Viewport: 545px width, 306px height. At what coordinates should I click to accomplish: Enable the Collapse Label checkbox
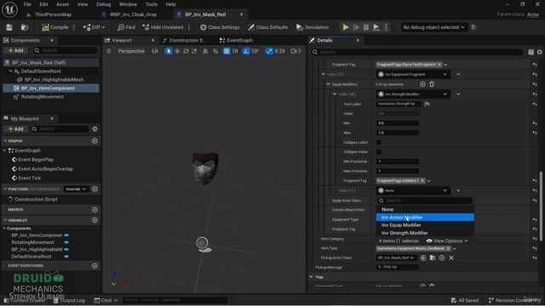pos(378,142)
